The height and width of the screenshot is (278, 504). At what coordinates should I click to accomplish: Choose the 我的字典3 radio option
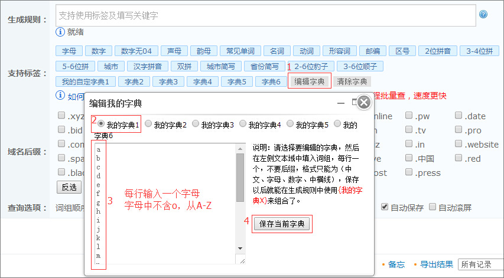coord(196,125)
